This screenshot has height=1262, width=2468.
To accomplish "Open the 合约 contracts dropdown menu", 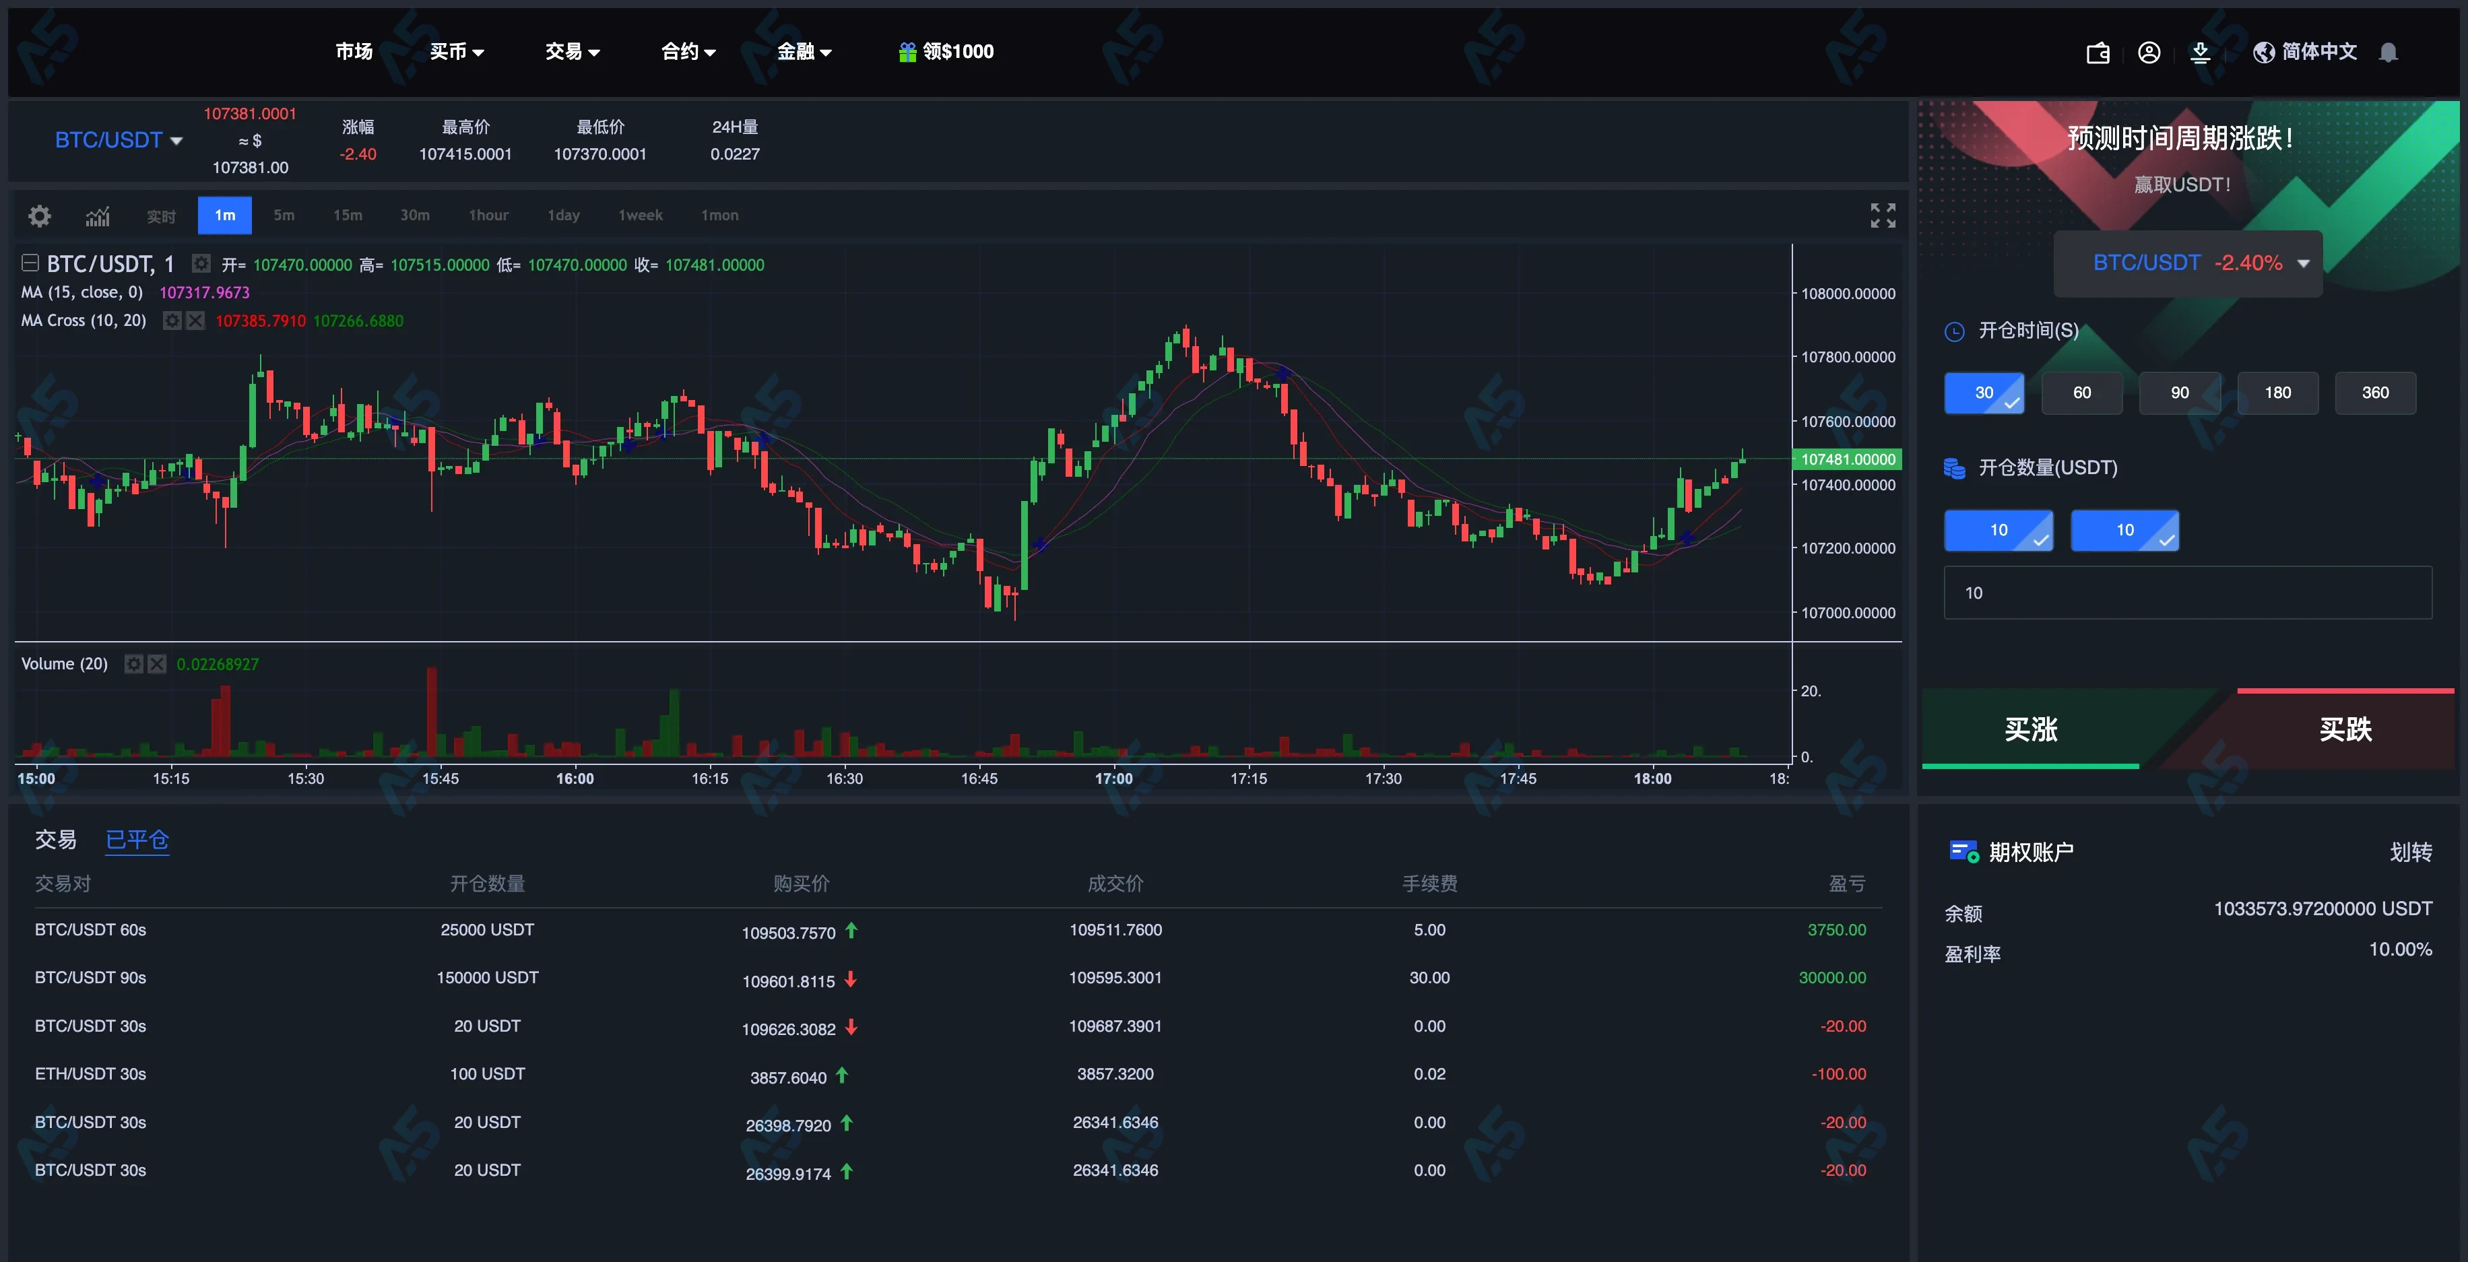I will click(x=688, y=52).
